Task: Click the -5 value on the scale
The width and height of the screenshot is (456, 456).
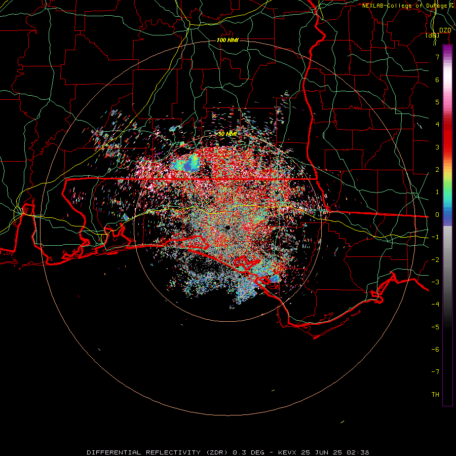Action: (435, 327)
